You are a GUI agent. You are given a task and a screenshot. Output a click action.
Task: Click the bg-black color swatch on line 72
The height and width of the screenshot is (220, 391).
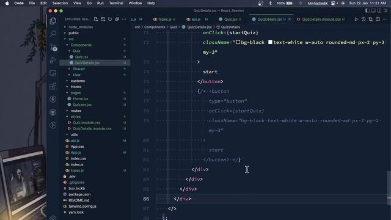click(x=238, y=42)
